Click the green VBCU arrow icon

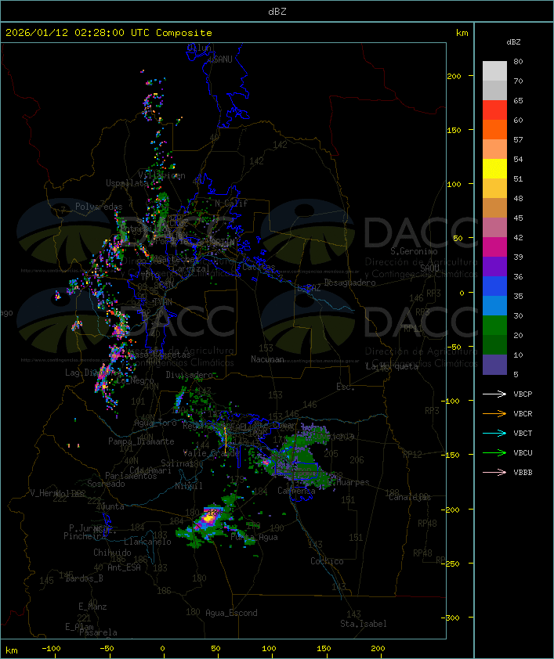pos(494,452)
